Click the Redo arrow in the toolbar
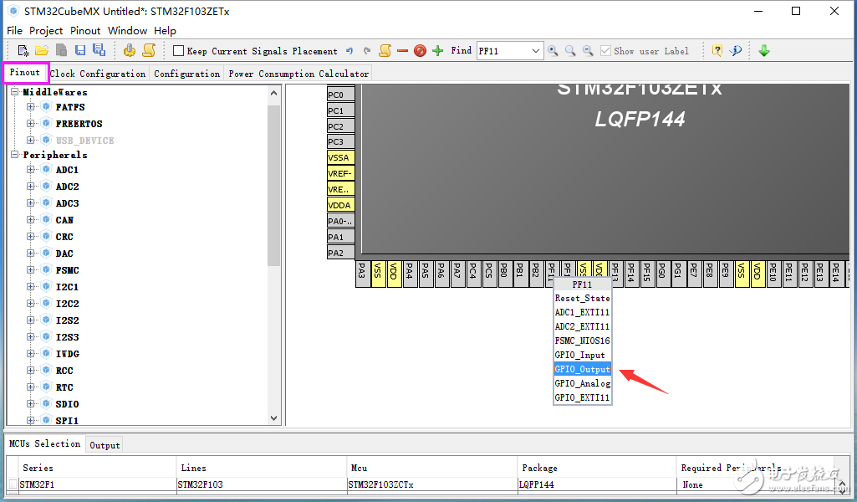This screenshot has width=857, height=502. click(367, 51)
